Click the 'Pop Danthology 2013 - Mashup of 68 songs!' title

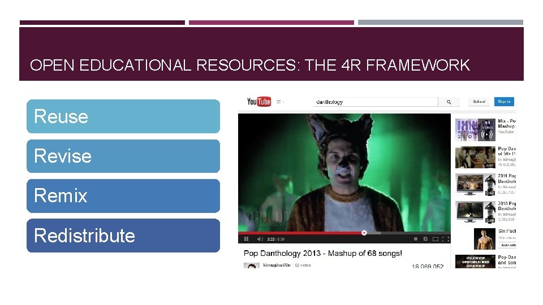[x=323, y=254]
